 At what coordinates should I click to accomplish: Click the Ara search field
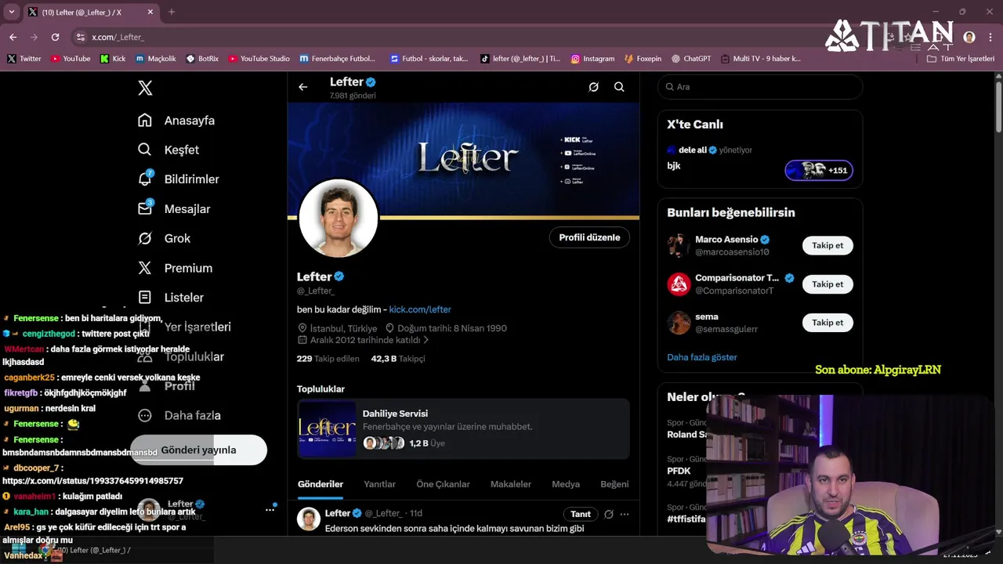coord(760,87)
